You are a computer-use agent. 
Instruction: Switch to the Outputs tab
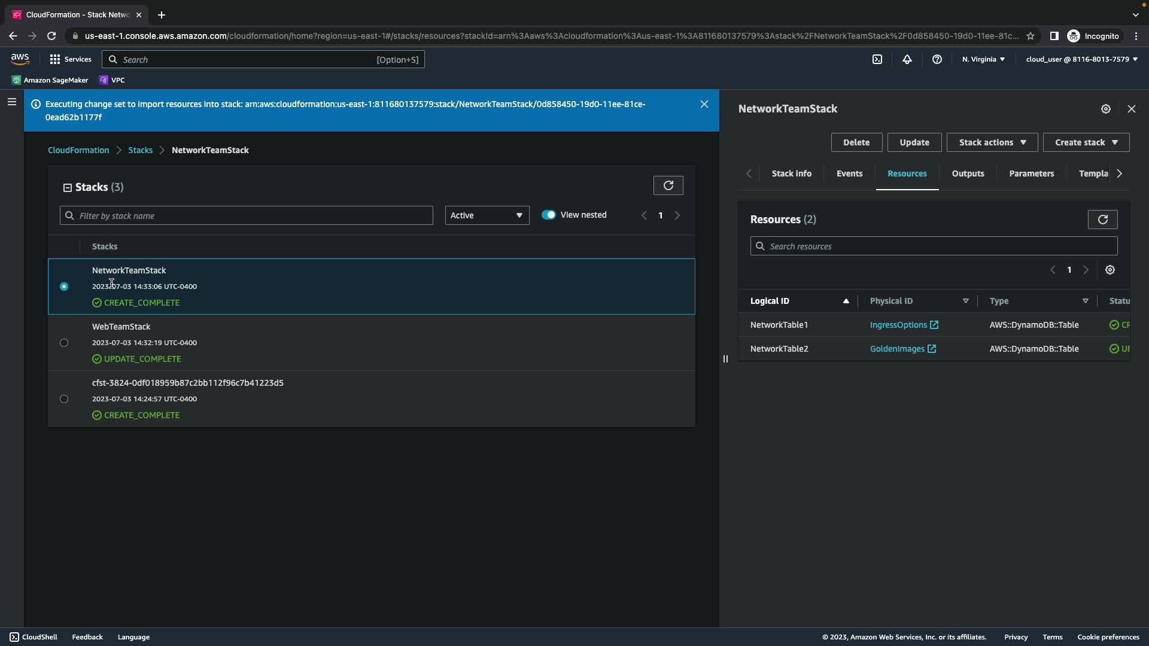tap(967, 173)
